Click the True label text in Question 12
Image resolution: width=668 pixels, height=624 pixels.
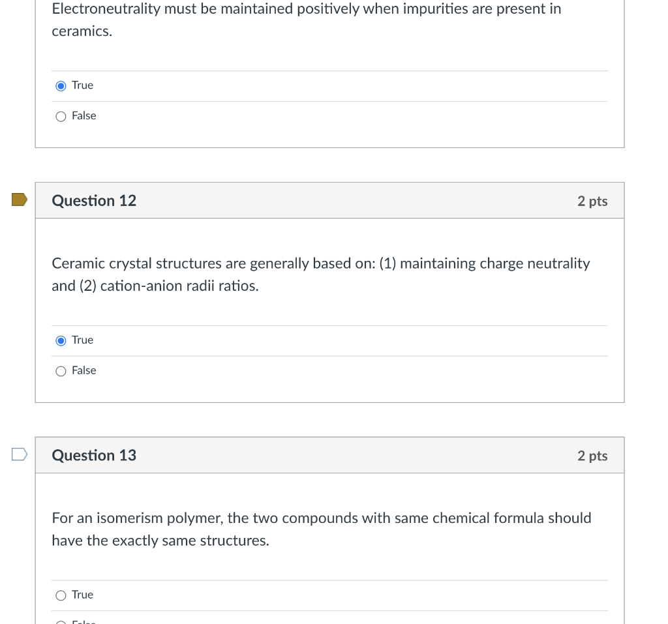pos(83,340)
